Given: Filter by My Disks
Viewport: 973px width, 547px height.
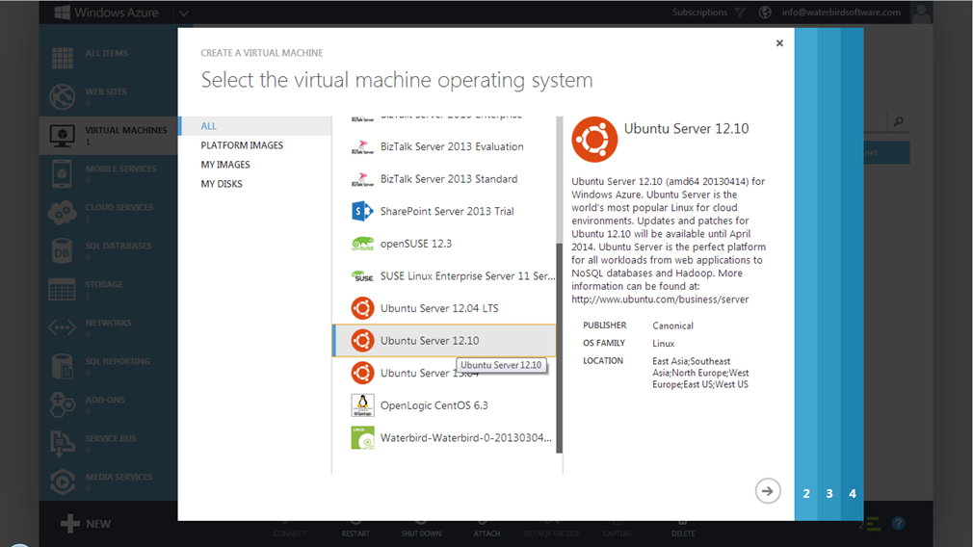Looking at the screenshot, I should [222, 184].
